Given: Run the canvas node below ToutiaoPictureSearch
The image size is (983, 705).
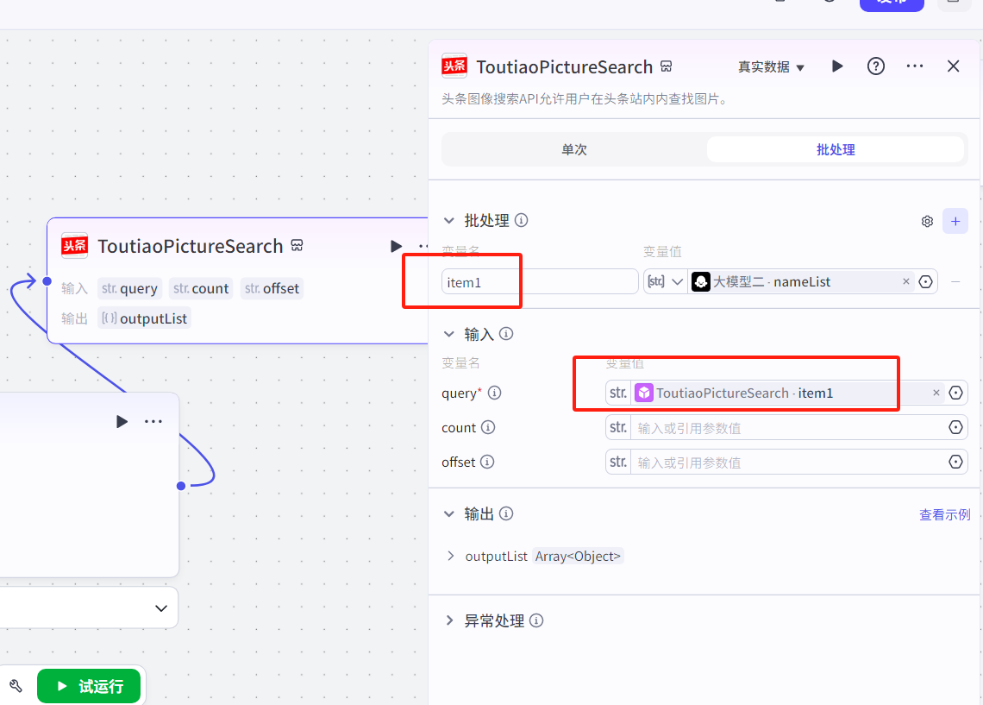Looking at the screenshot, I should [122, 421].
